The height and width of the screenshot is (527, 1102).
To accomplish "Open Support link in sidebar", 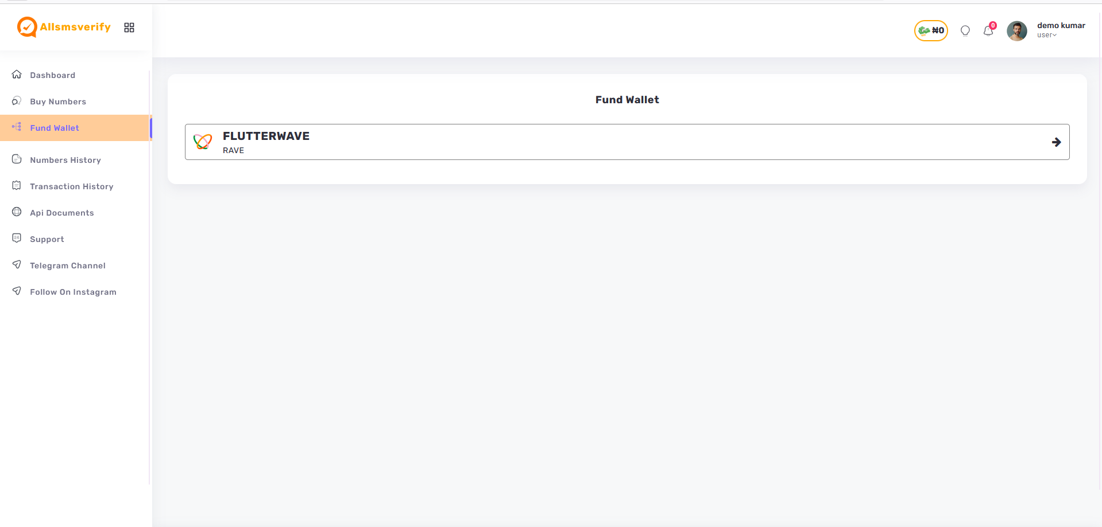I will point(47,239).
